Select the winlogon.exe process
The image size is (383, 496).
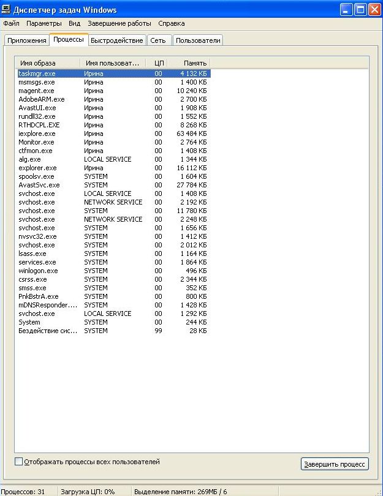click(38, 271)
